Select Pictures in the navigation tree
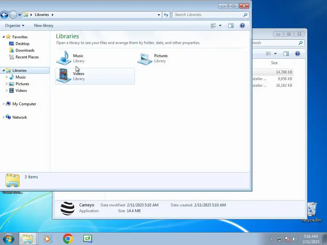The image size is (327, 245). (22, 84)
